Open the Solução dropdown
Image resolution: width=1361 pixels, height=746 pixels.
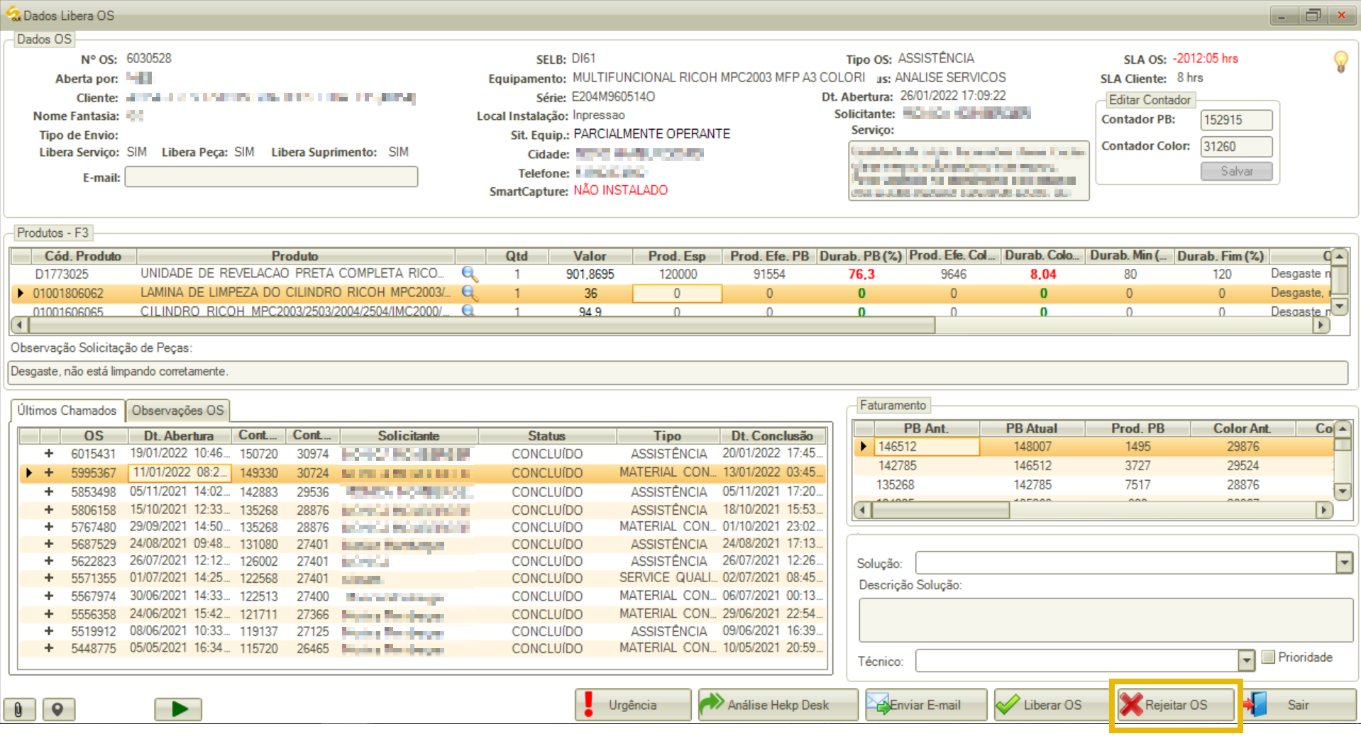click(x=1344, y=563)
